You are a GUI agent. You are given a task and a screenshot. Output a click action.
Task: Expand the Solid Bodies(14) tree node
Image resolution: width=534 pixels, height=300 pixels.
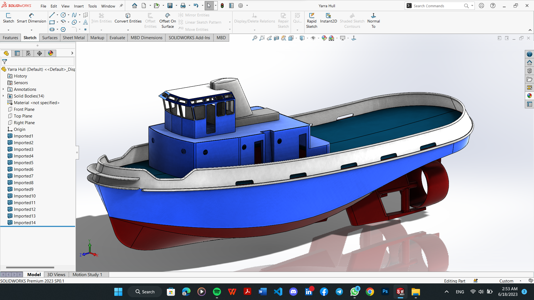pos(3,96)
